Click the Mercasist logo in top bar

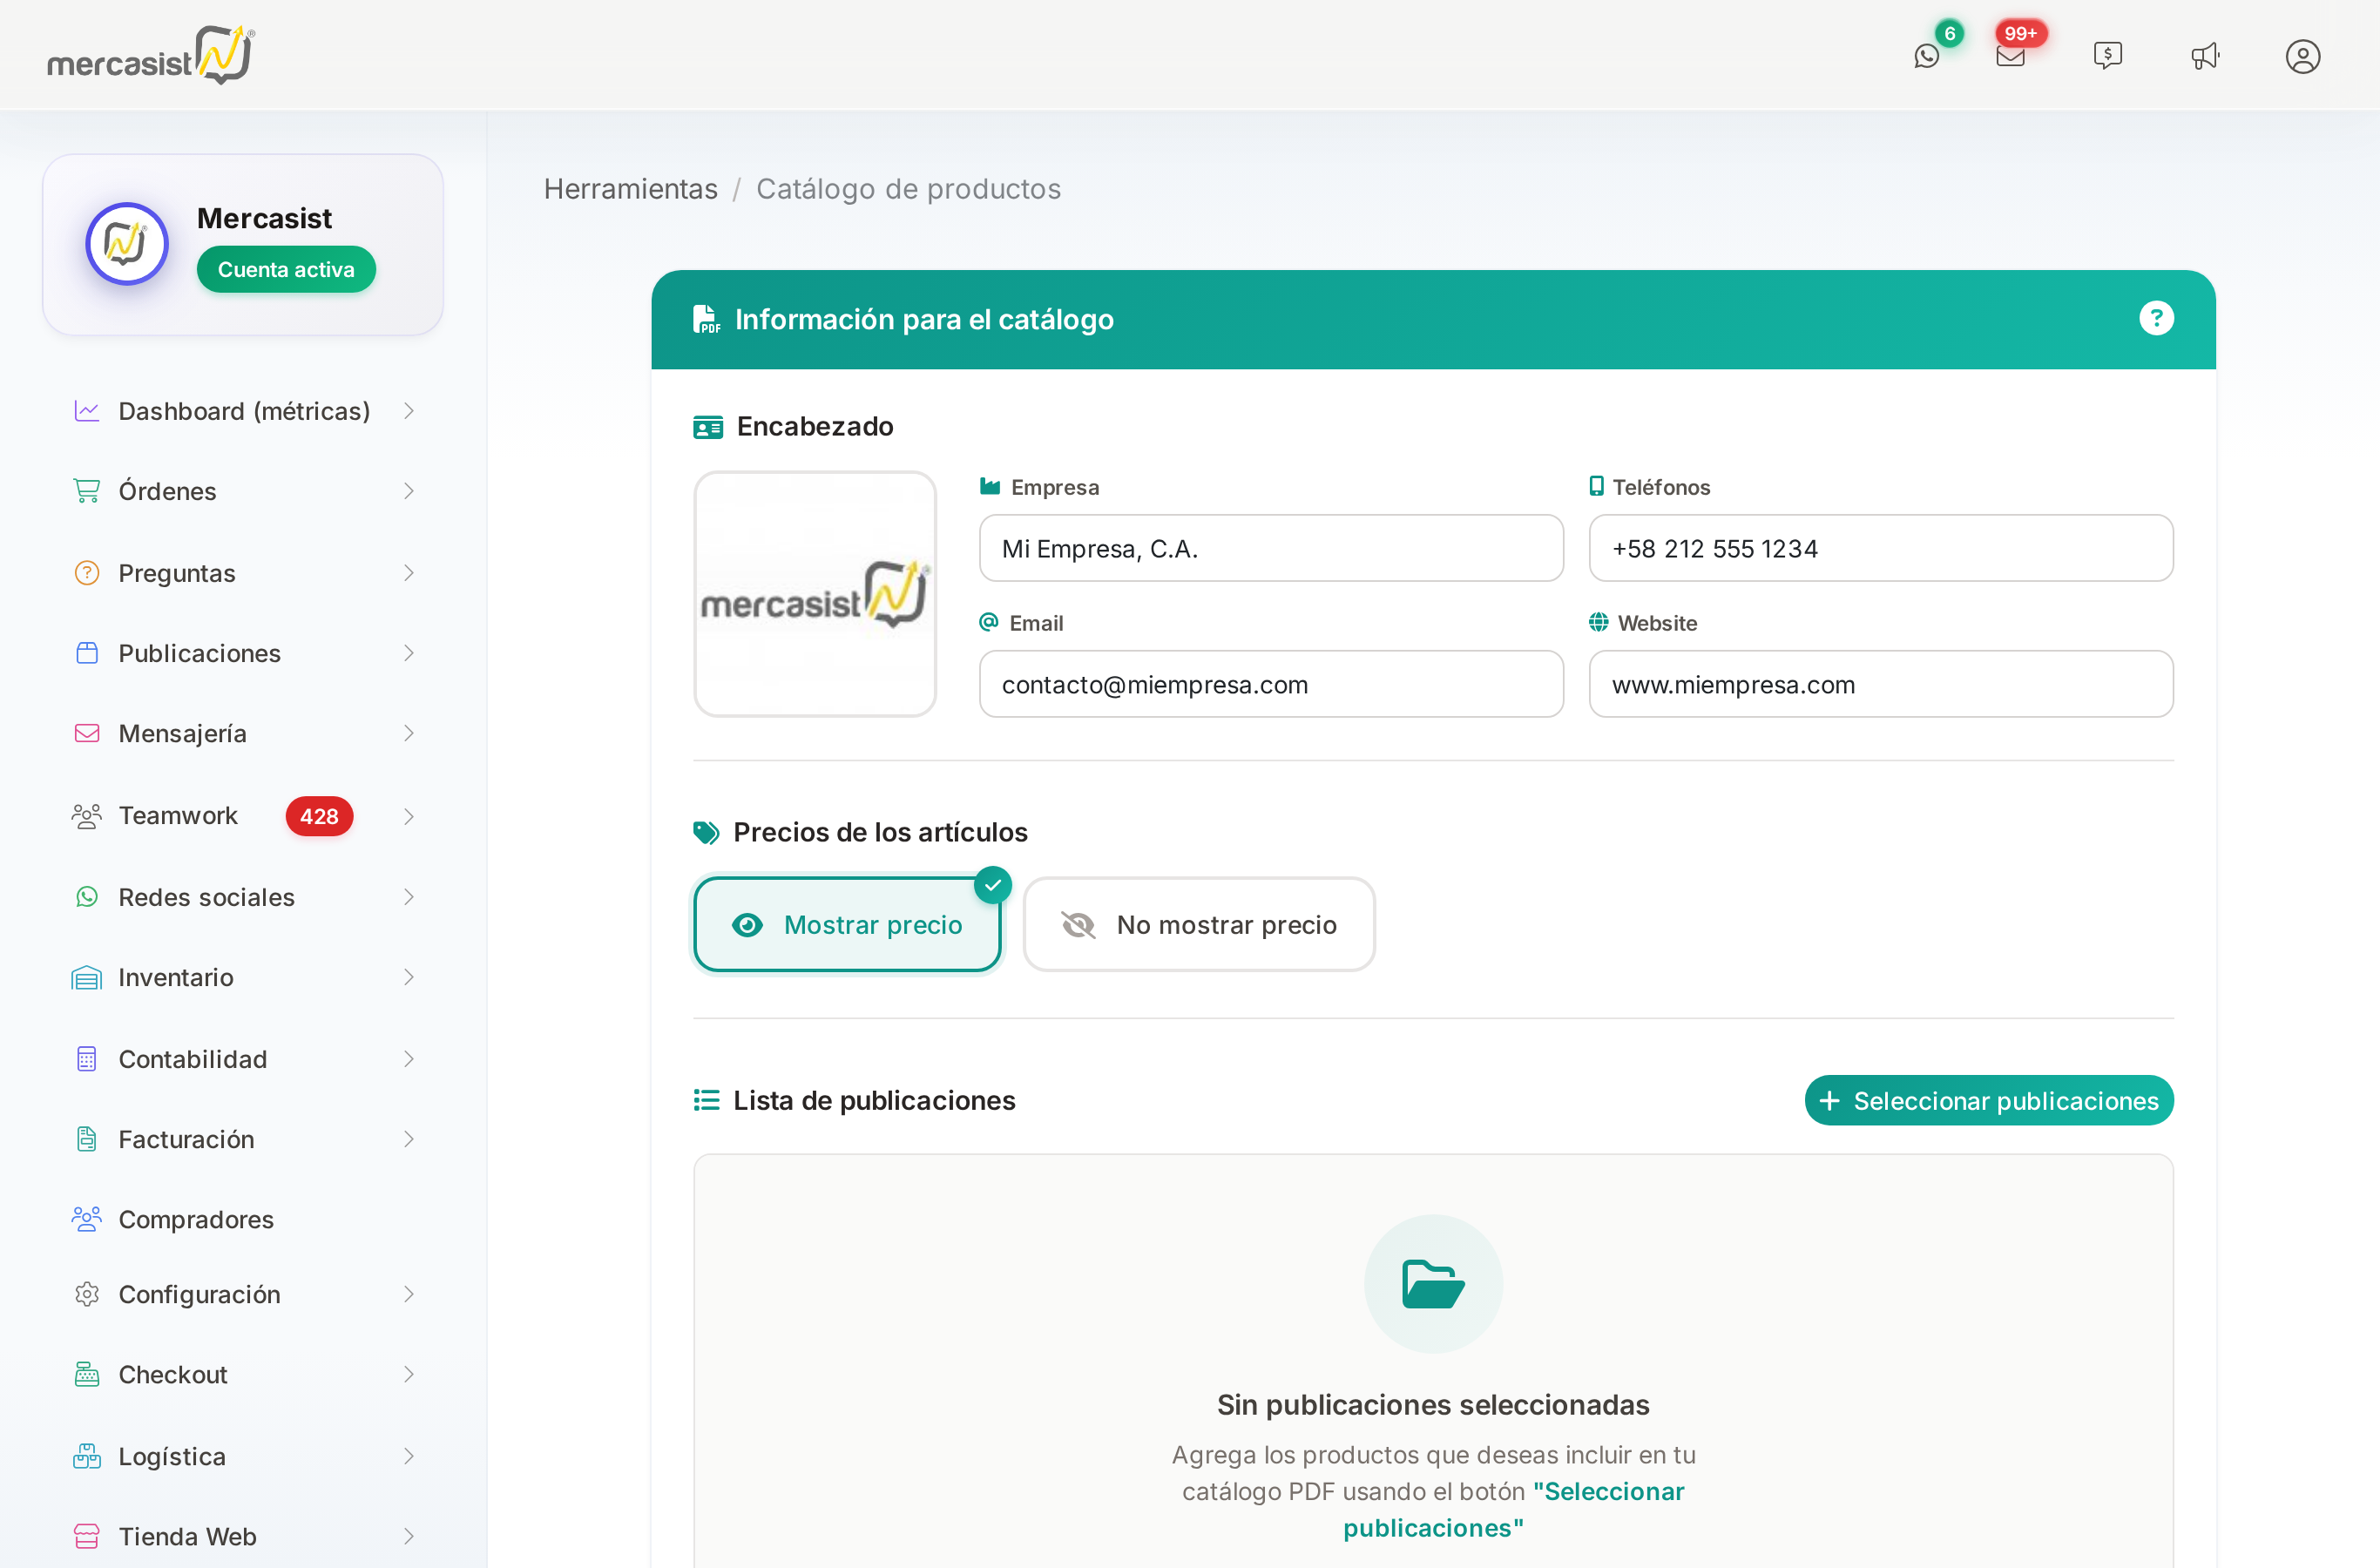click(x=151, y=55)
